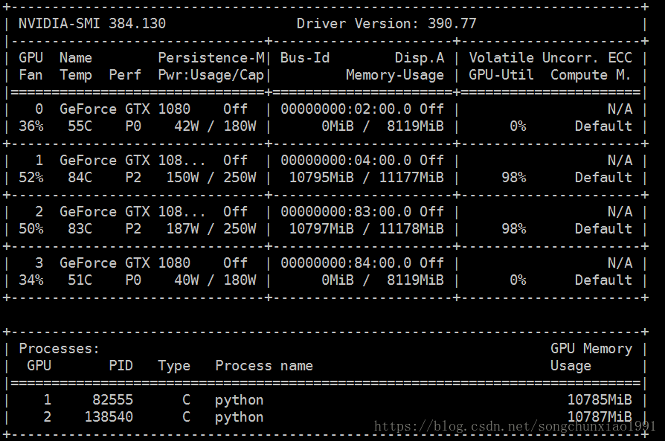
Task: Click process memory usage 10785MiB
Action: pyautogui.click(x=600, y=400)
